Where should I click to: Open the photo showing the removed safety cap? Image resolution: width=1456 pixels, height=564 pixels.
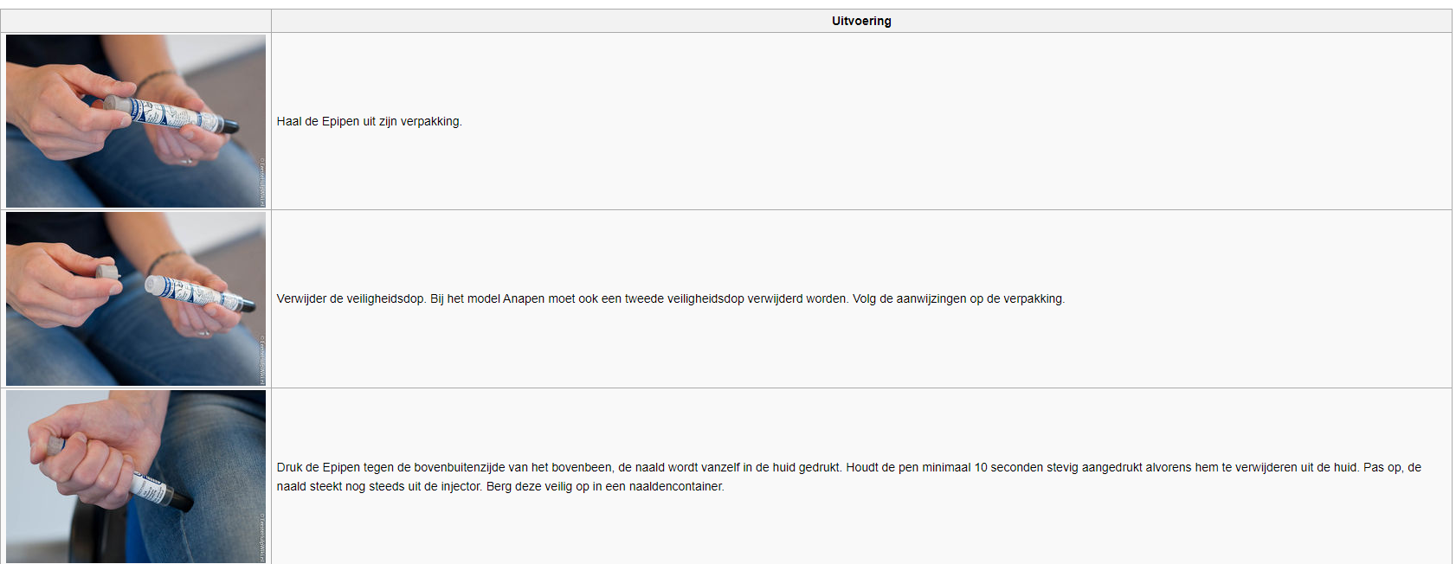point(136,298)
